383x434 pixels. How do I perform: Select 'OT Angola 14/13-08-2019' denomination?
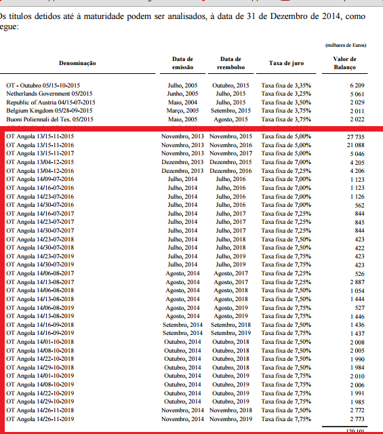point(40,316)
